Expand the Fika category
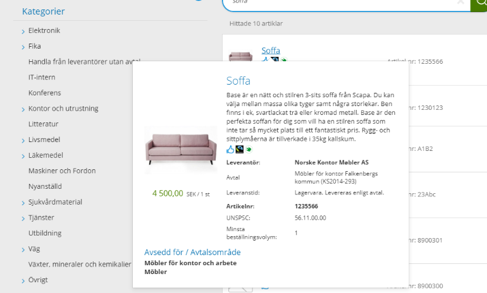487x293 pixels. [x=23, y=47]
